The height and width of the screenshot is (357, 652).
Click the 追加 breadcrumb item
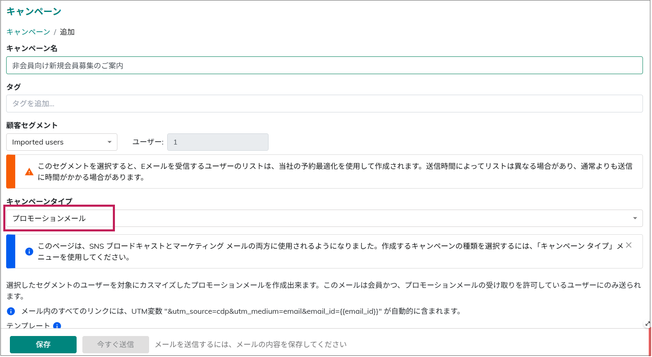(x=67, y=32)
